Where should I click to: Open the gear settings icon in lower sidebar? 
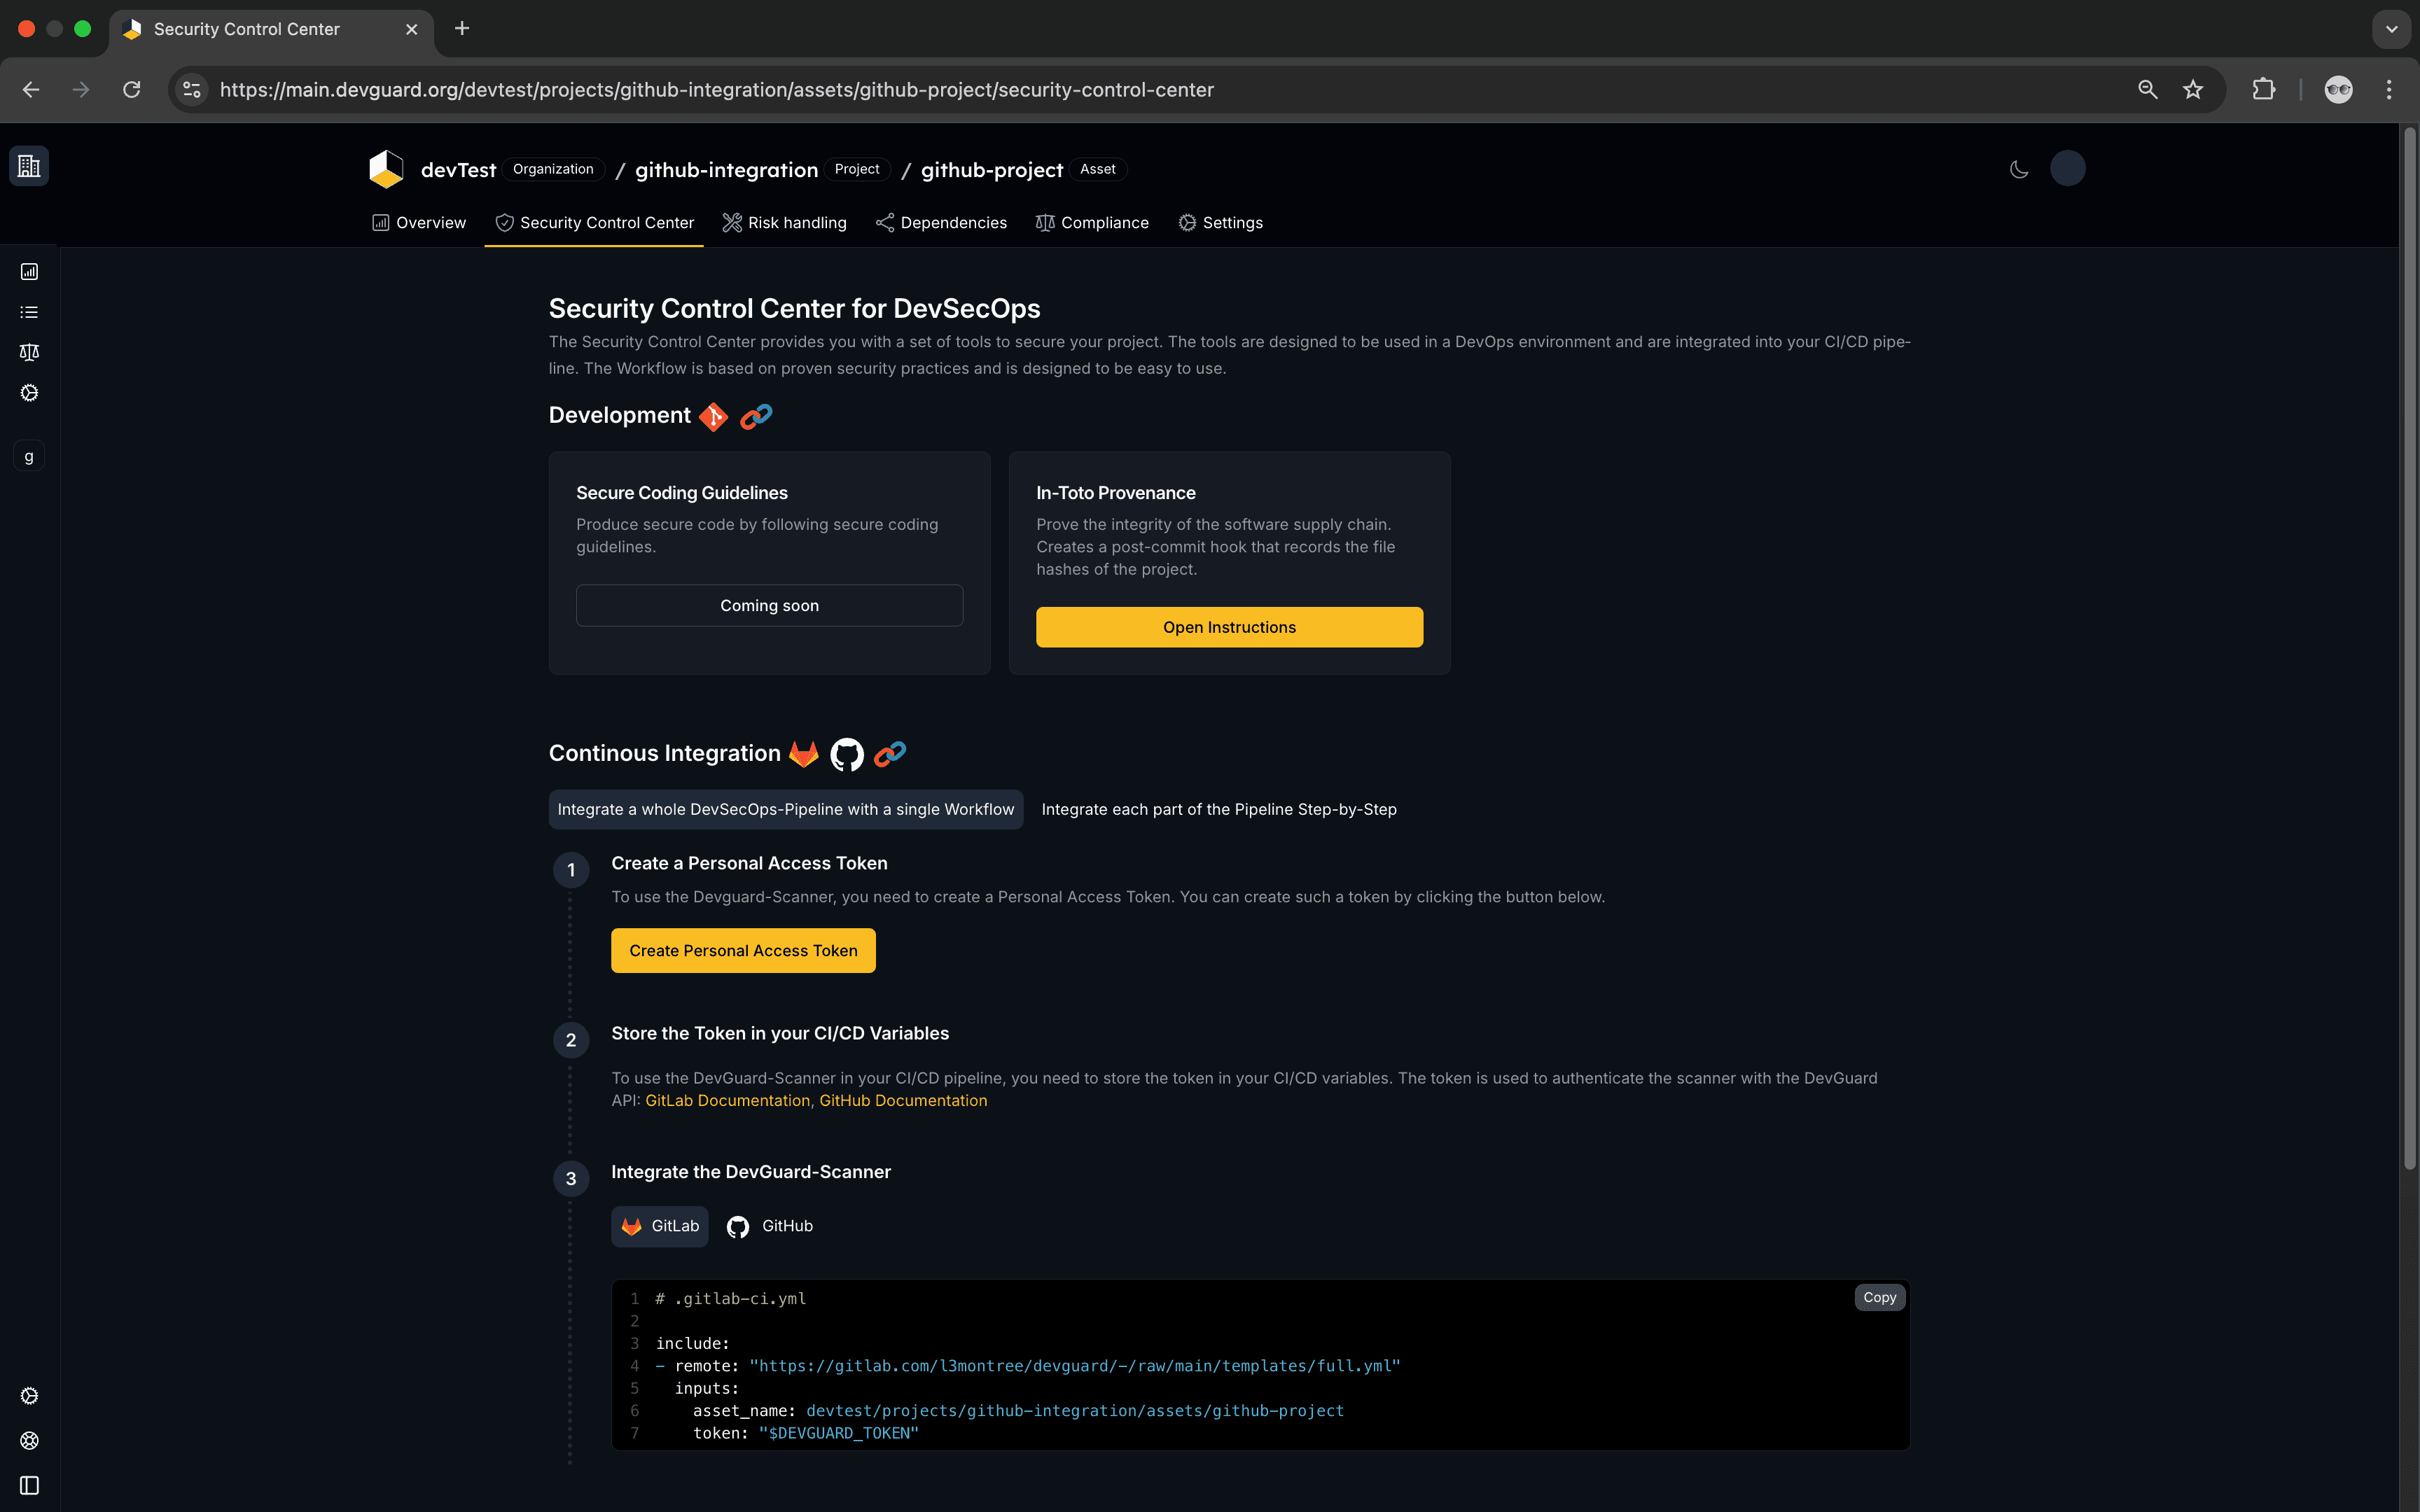click(28, 1396)
